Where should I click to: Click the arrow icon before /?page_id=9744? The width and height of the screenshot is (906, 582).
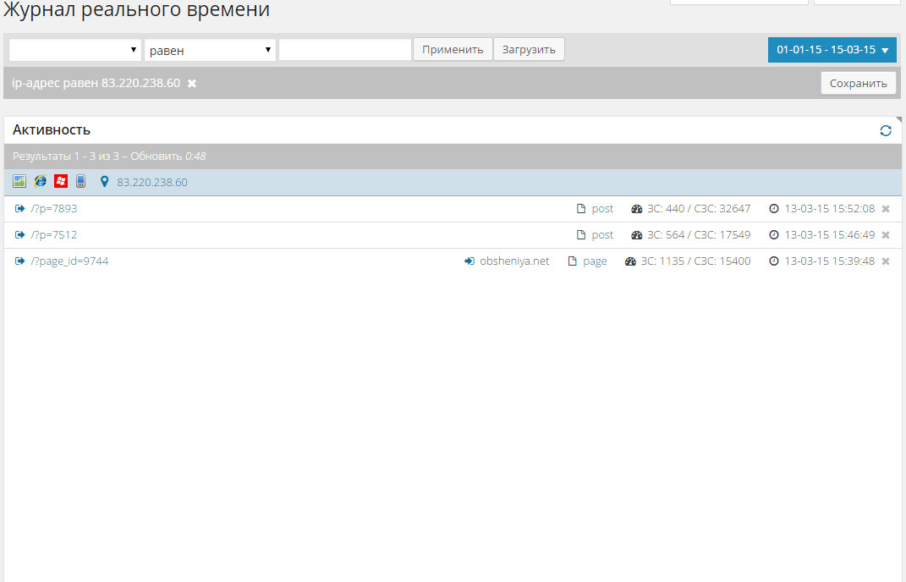tap(19, 261)
